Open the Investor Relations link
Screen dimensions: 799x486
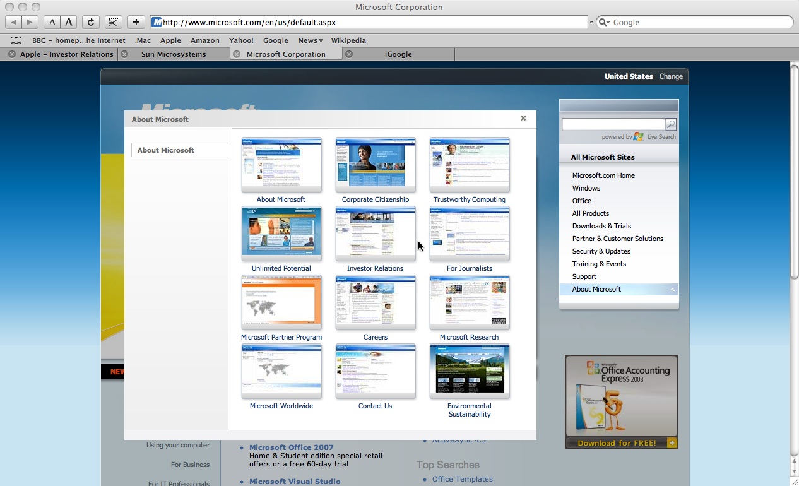pos(375,268)
